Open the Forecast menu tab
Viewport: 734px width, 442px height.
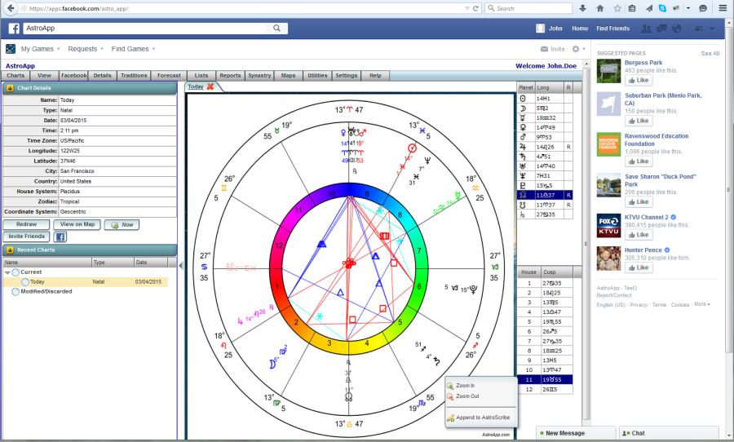(169, 76)
